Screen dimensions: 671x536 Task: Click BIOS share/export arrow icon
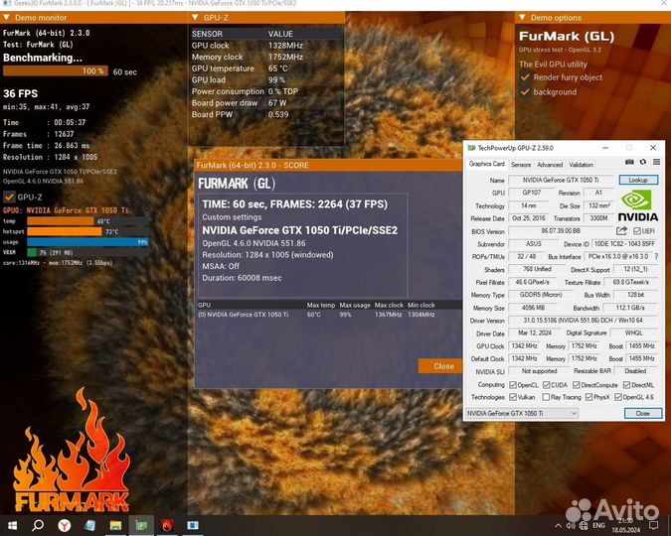[x=621, y=231]
